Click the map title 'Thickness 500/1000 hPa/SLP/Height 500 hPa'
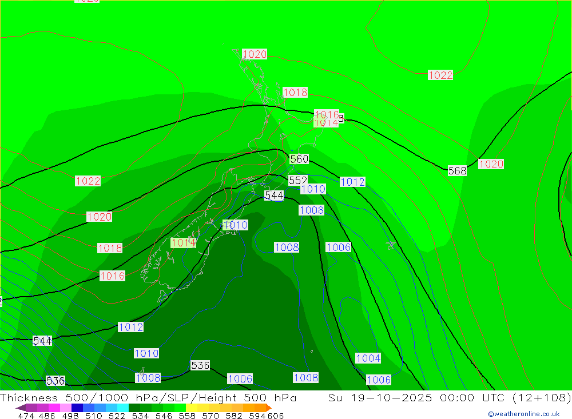Viewport: 572px width, 419px height. [148, 397]
